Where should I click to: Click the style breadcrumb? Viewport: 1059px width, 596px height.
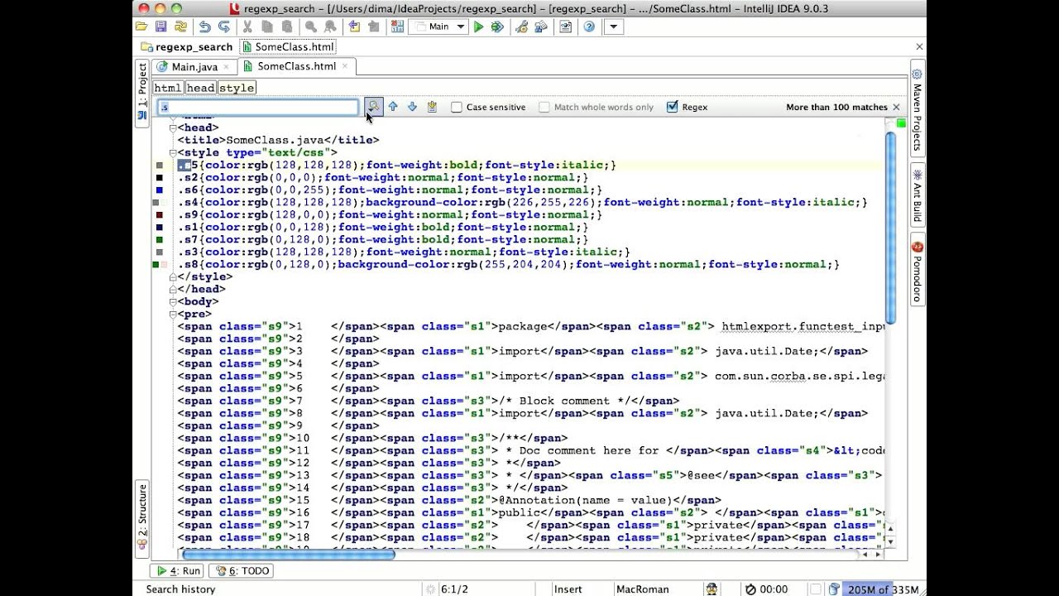tap(237, 88)
